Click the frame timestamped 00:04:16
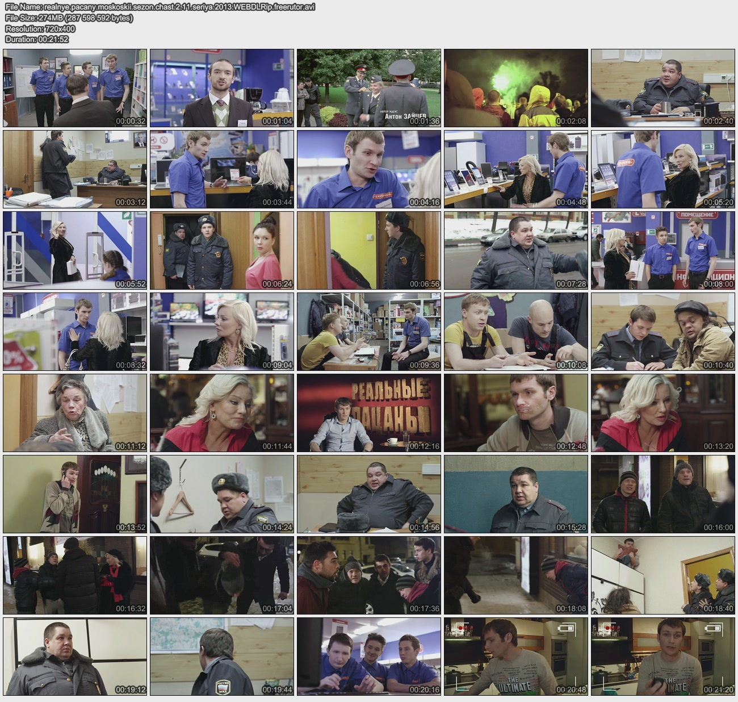The image size is (738, 702). pyautogui.click(x=369, y=169)
